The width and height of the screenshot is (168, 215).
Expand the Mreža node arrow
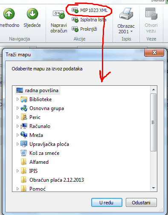point(17,135)
